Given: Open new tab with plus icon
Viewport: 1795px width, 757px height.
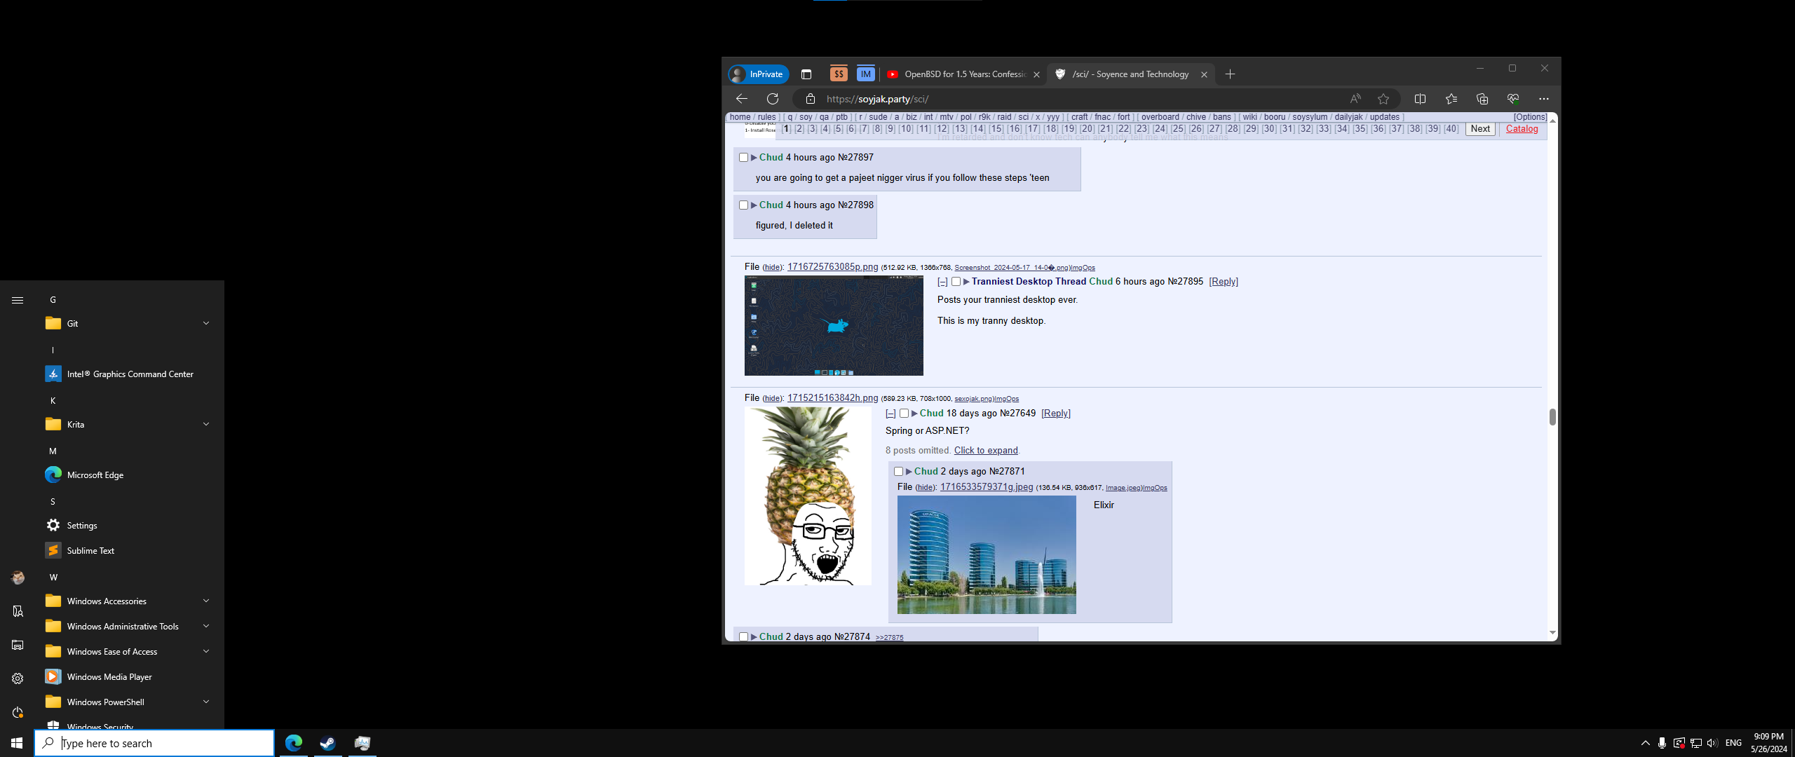Looking at the screenshot, I should (x=1230, y=74).
